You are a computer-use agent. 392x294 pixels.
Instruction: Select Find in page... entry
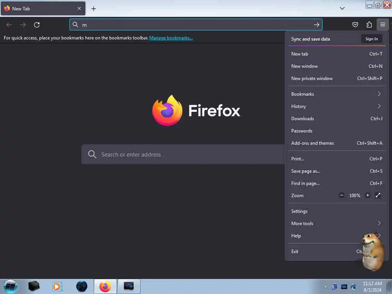(337, 183)
